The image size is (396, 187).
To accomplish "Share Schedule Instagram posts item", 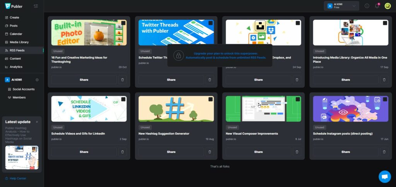I will [x=346, y=152].
